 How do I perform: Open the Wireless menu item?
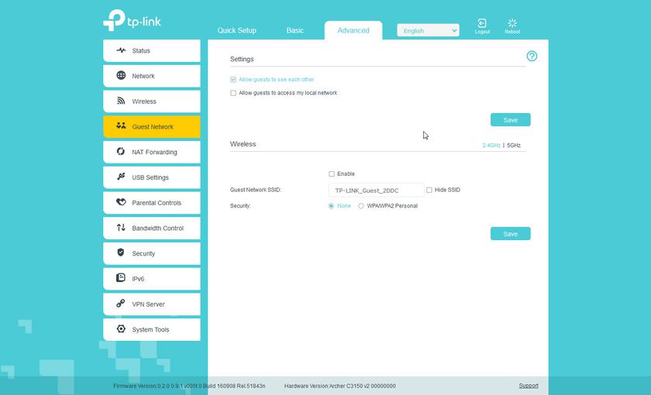pos(152,101)
